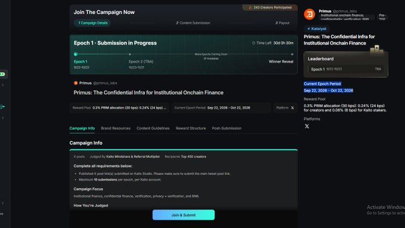Click the '30d 0h 30m' time left value
The width and height of the screenshot is (405, 228).
(x=283, y=43)
